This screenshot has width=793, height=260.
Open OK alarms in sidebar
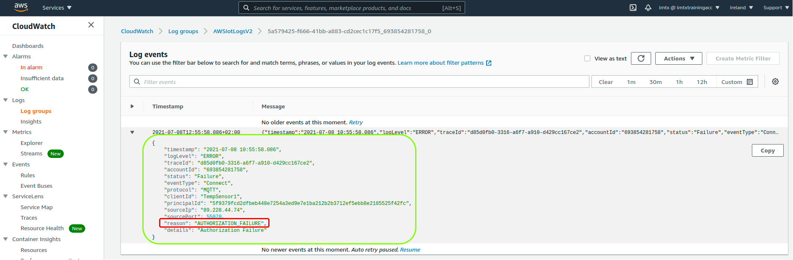(25, 89)
